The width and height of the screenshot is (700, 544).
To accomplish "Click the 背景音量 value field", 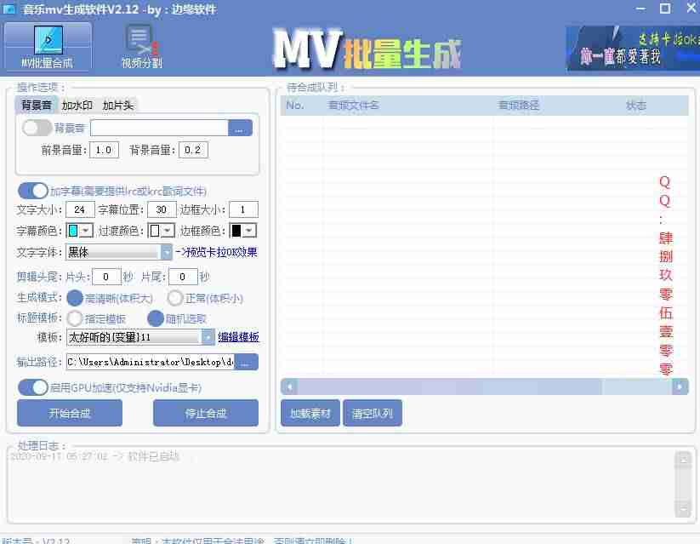I will (193, 150).
